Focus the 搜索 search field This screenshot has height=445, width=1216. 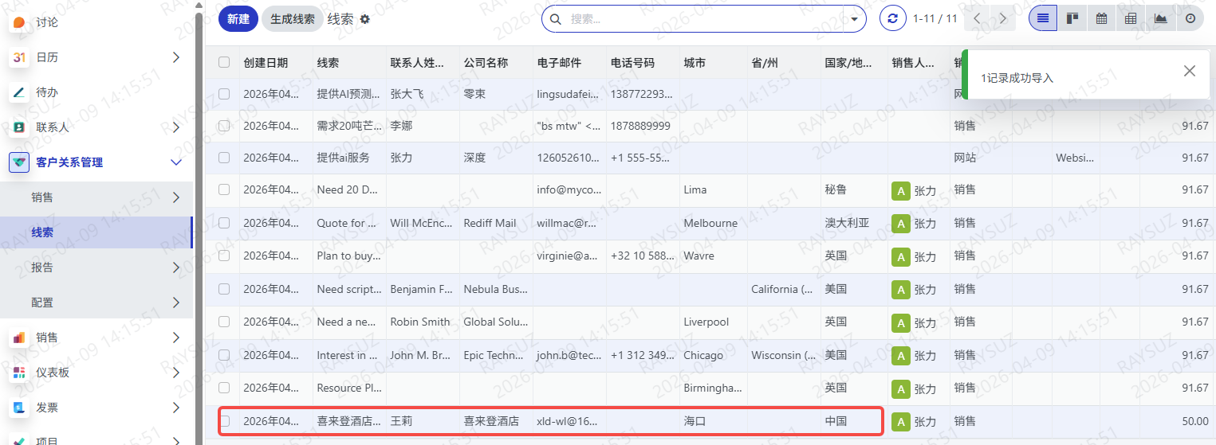pos(702,18)
